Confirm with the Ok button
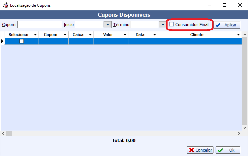The image size is (248, 156). pyautogui.click(x=228, y=150)
